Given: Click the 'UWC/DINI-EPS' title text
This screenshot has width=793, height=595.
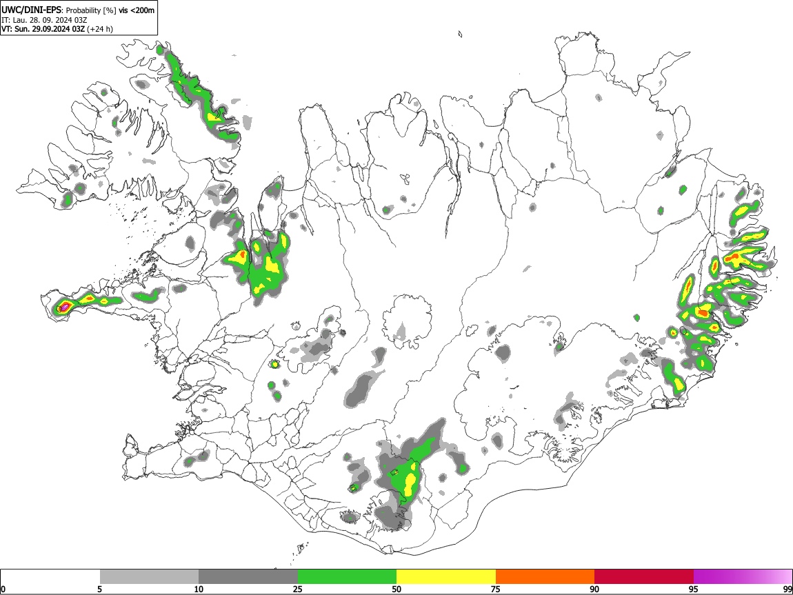Looking at the screenshot, I should point(32,10).
